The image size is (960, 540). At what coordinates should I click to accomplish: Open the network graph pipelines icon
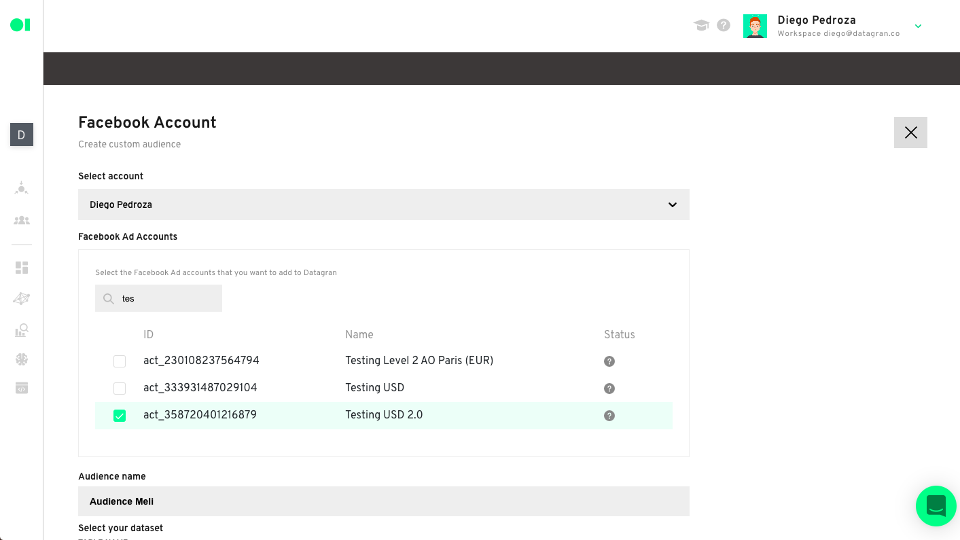pos(22,298)
